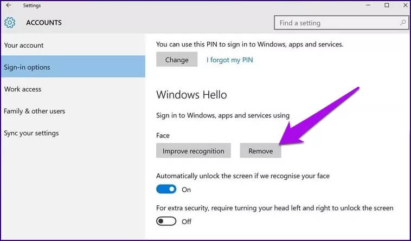Minimize the Settings window

pyautogui.click(x=368, y=5)
